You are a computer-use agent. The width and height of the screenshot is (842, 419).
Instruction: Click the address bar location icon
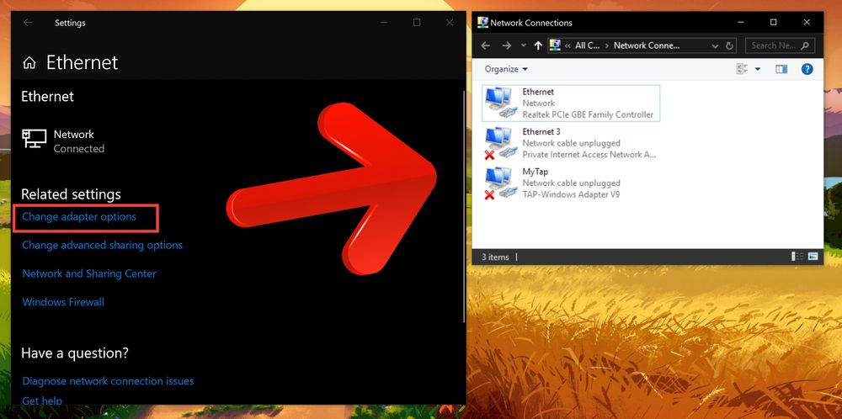(x=556, y=45)
